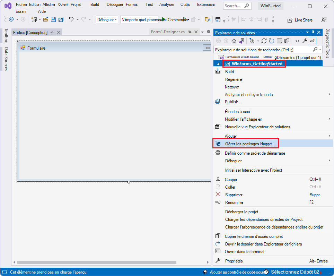Viewport: 334px width, 276px height.
Task: Select the Debug target dropdown's Déboguer button
Action: pos(106,19)
